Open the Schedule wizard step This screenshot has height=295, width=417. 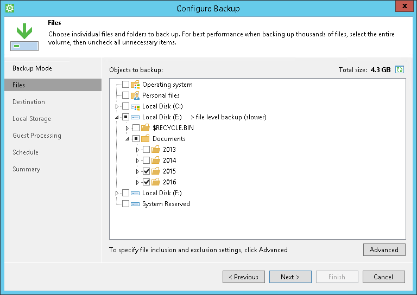tap(26, 152)
